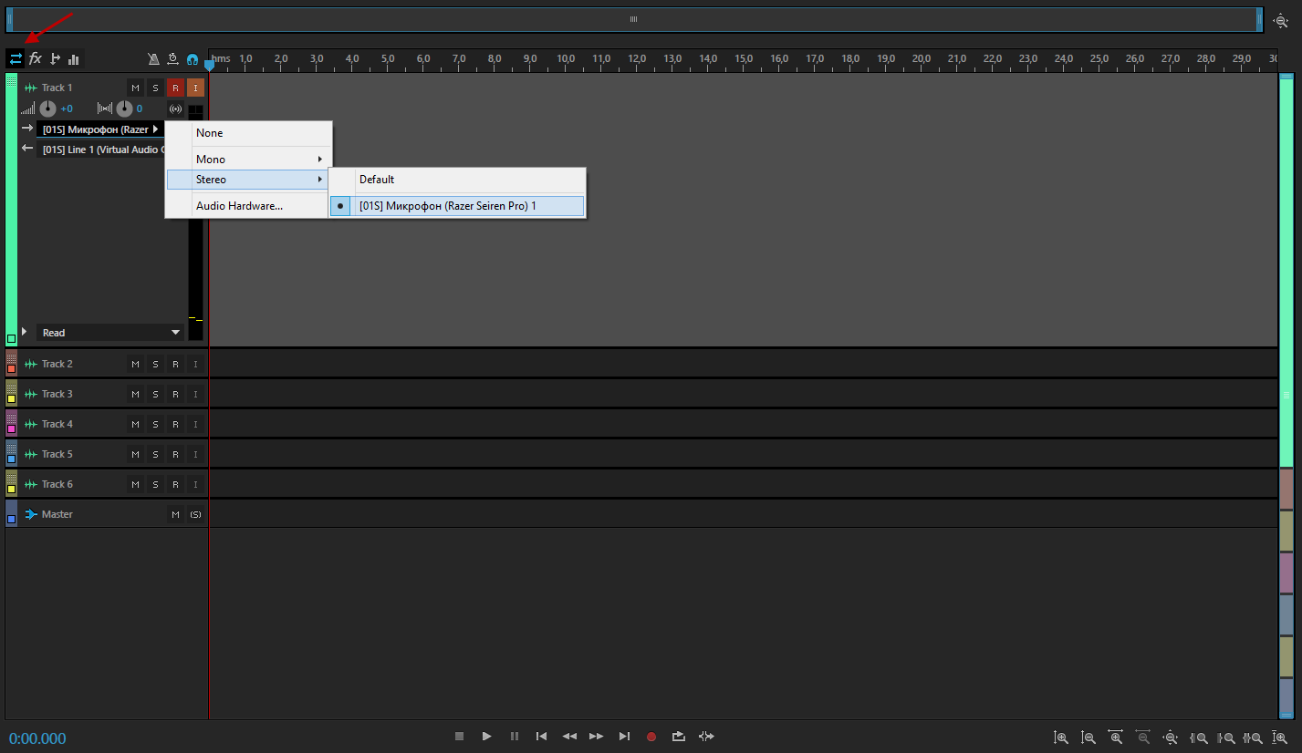This screenshot has height=753, width=1302.
Task: Open Track 1 output Line 1 dropdown
Action: pyautogui.click(x=102, y=150)
